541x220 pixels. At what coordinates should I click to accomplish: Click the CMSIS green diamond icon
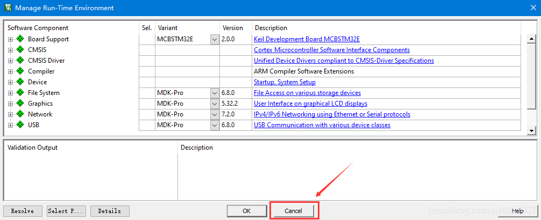pyautogui.click(x=20, y=49)
